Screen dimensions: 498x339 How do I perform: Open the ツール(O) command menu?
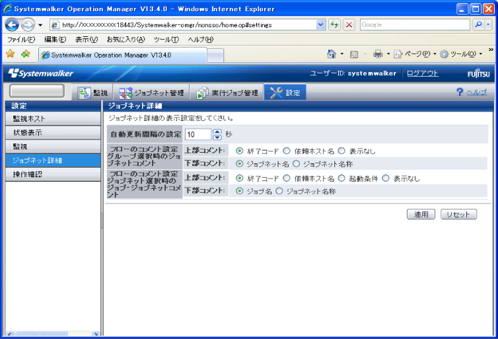click(461, 54)
